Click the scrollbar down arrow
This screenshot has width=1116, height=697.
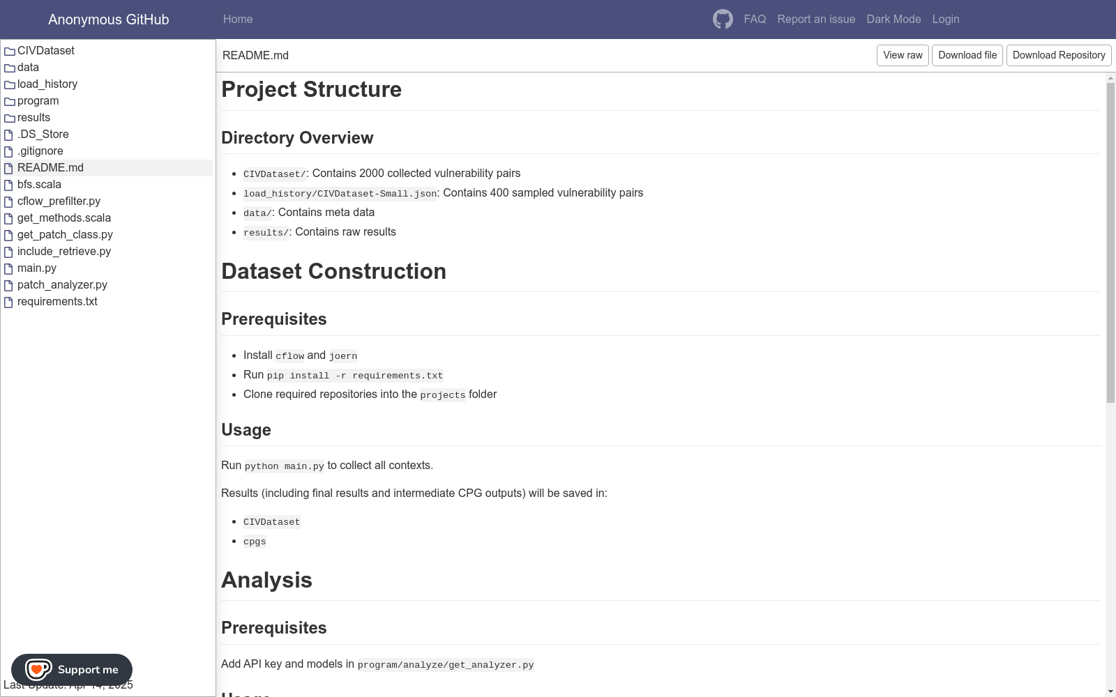[x=1110, y=692]
